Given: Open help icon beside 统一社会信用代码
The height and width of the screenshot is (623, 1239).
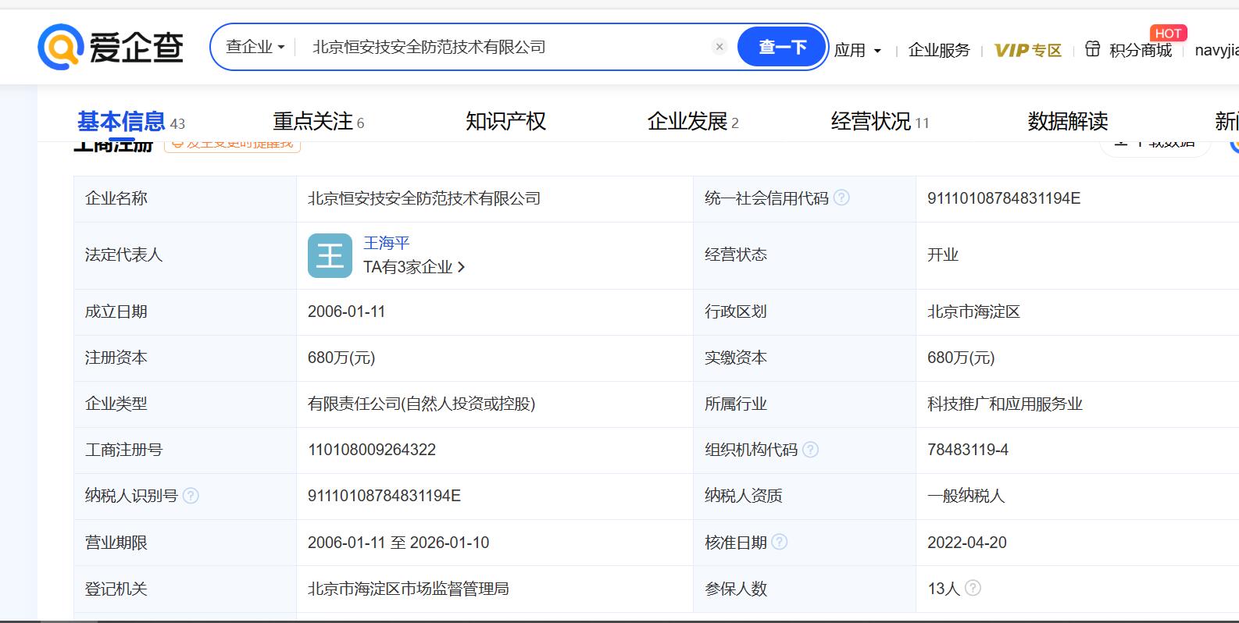Looking at the screenshot, I should [841, 198].
